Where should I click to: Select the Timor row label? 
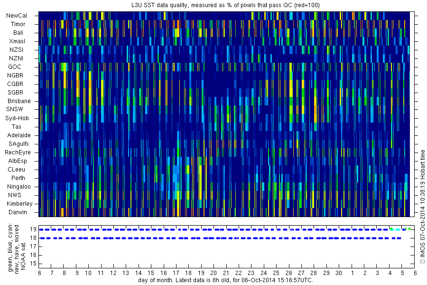(x=18, y=24)
